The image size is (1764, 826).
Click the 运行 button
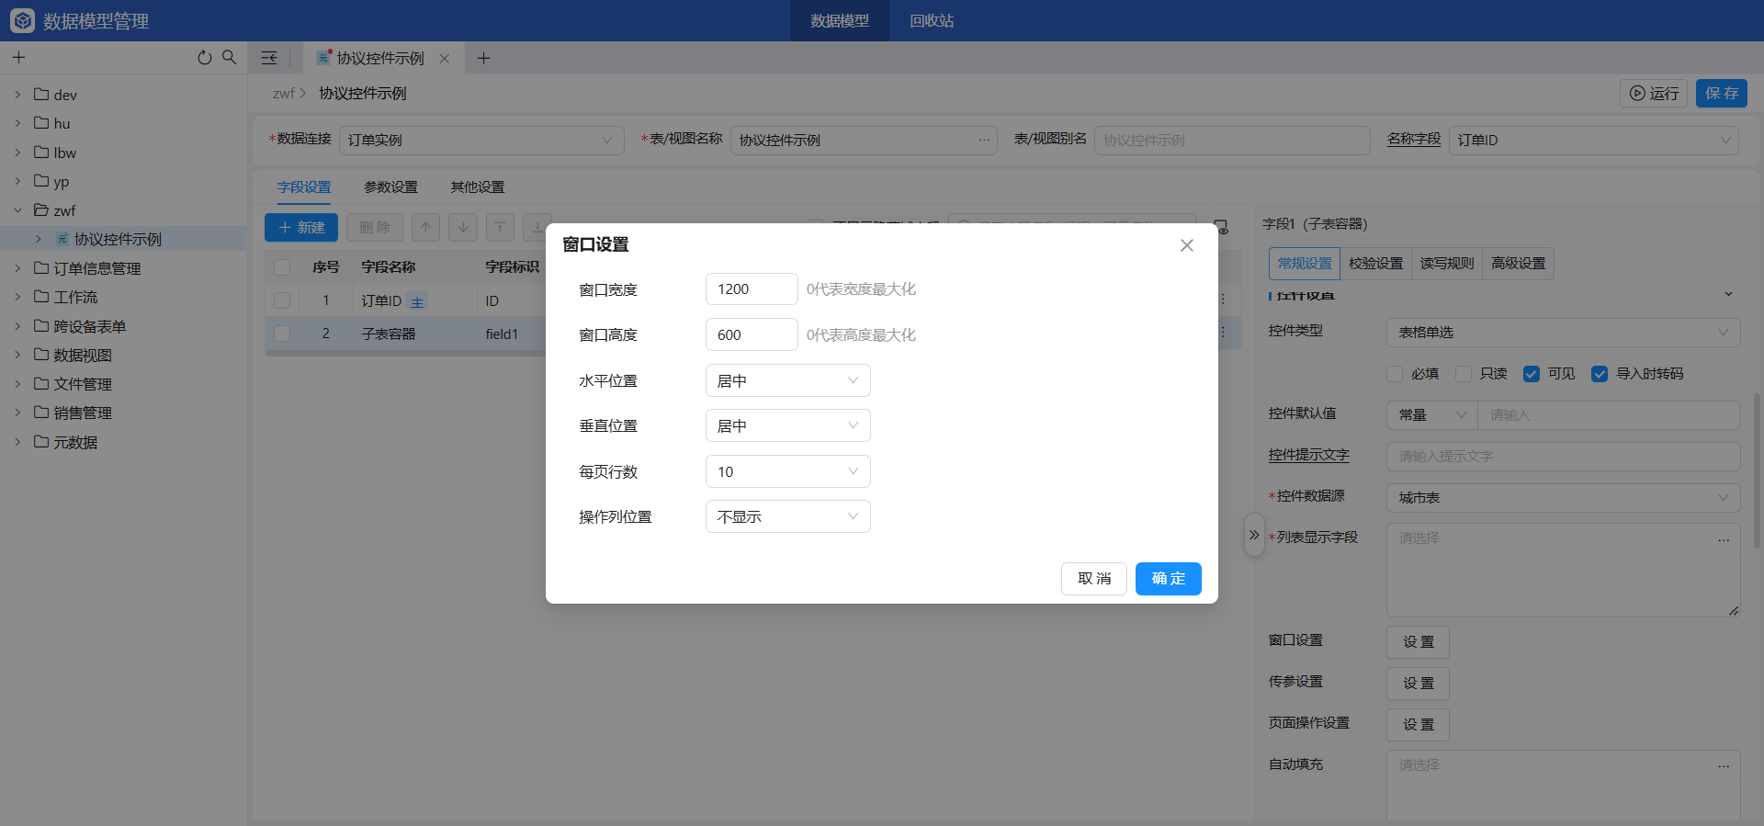click(x=1654, y=93)
